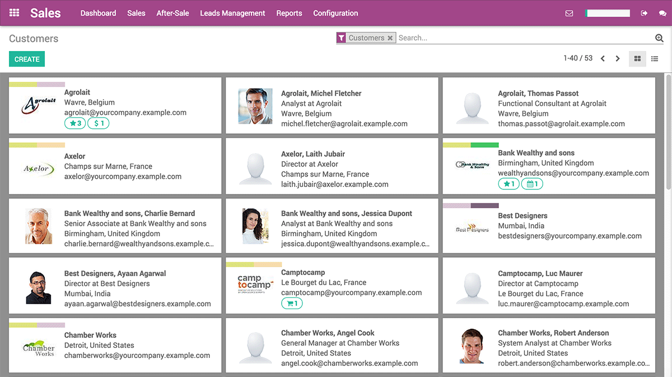
Task: Open messages via the envelope icon
Action: pos(569,12)
